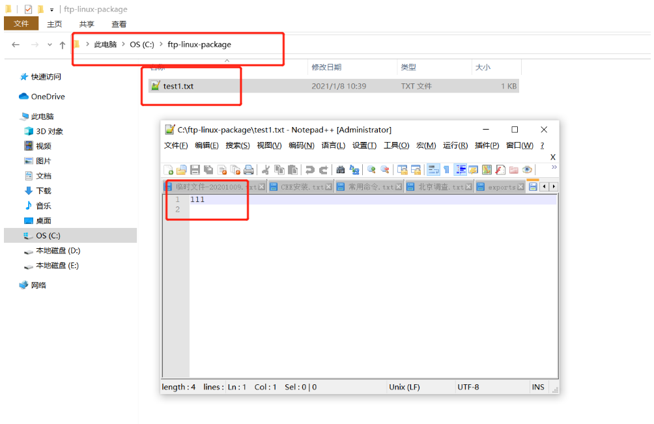The width and height of the screenshot is (654, 424).
Task: Cut selection with the scissors icon
Action: (266, 170)
